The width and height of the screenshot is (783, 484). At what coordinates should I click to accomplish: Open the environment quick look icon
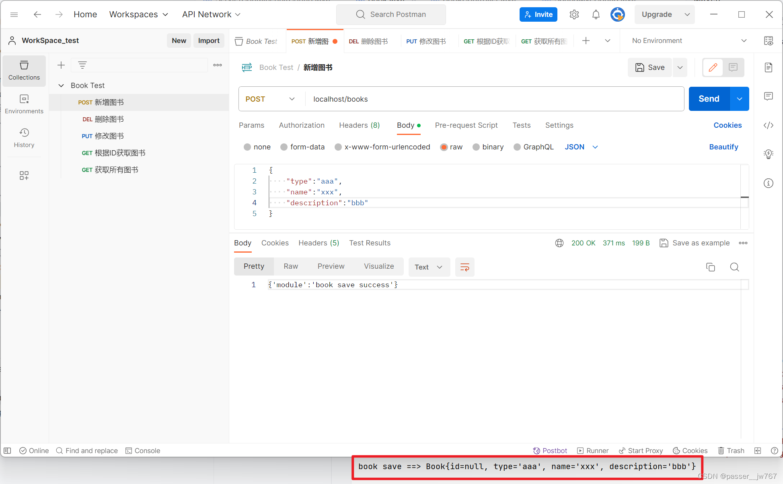pos(769,41)
